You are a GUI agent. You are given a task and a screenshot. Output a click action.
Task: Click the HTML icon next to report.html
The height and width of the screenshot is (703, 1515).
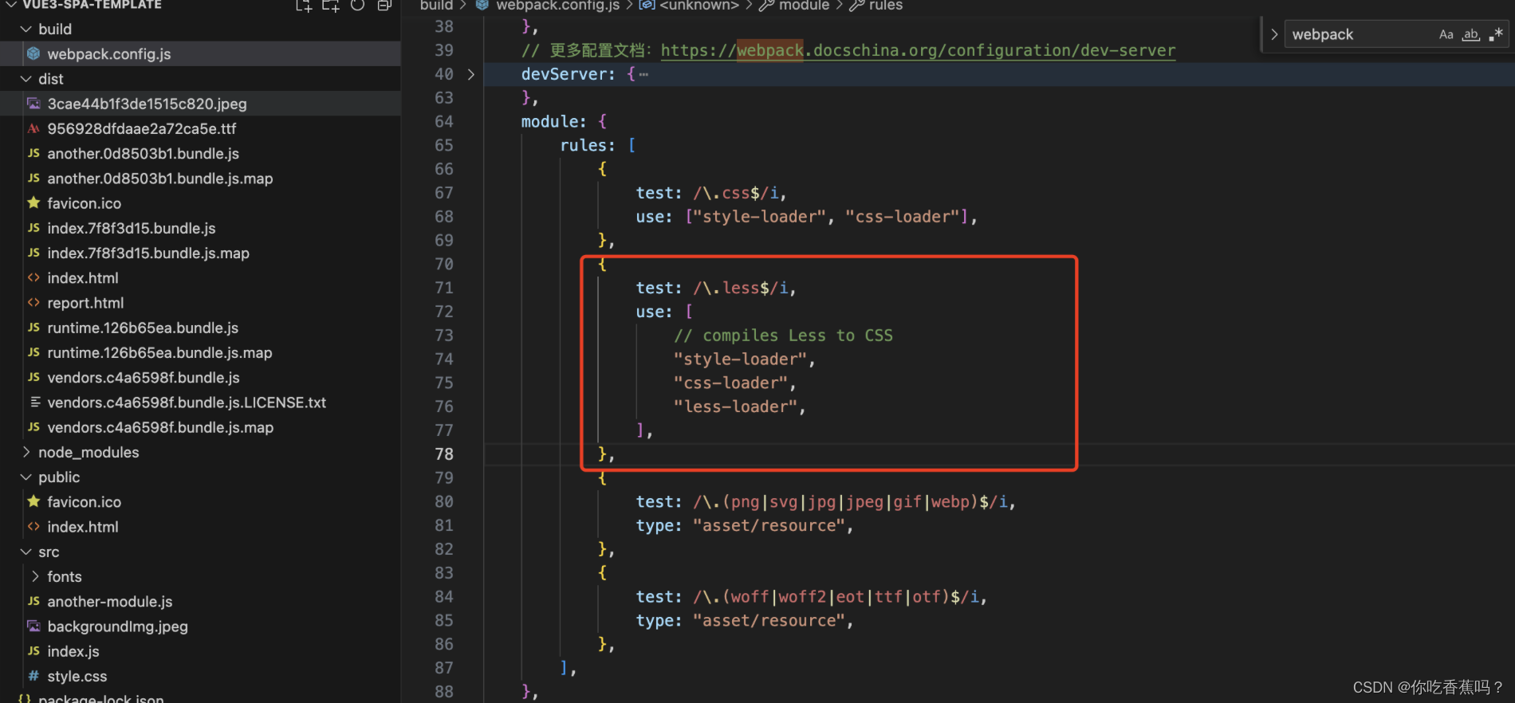[33, 302]
